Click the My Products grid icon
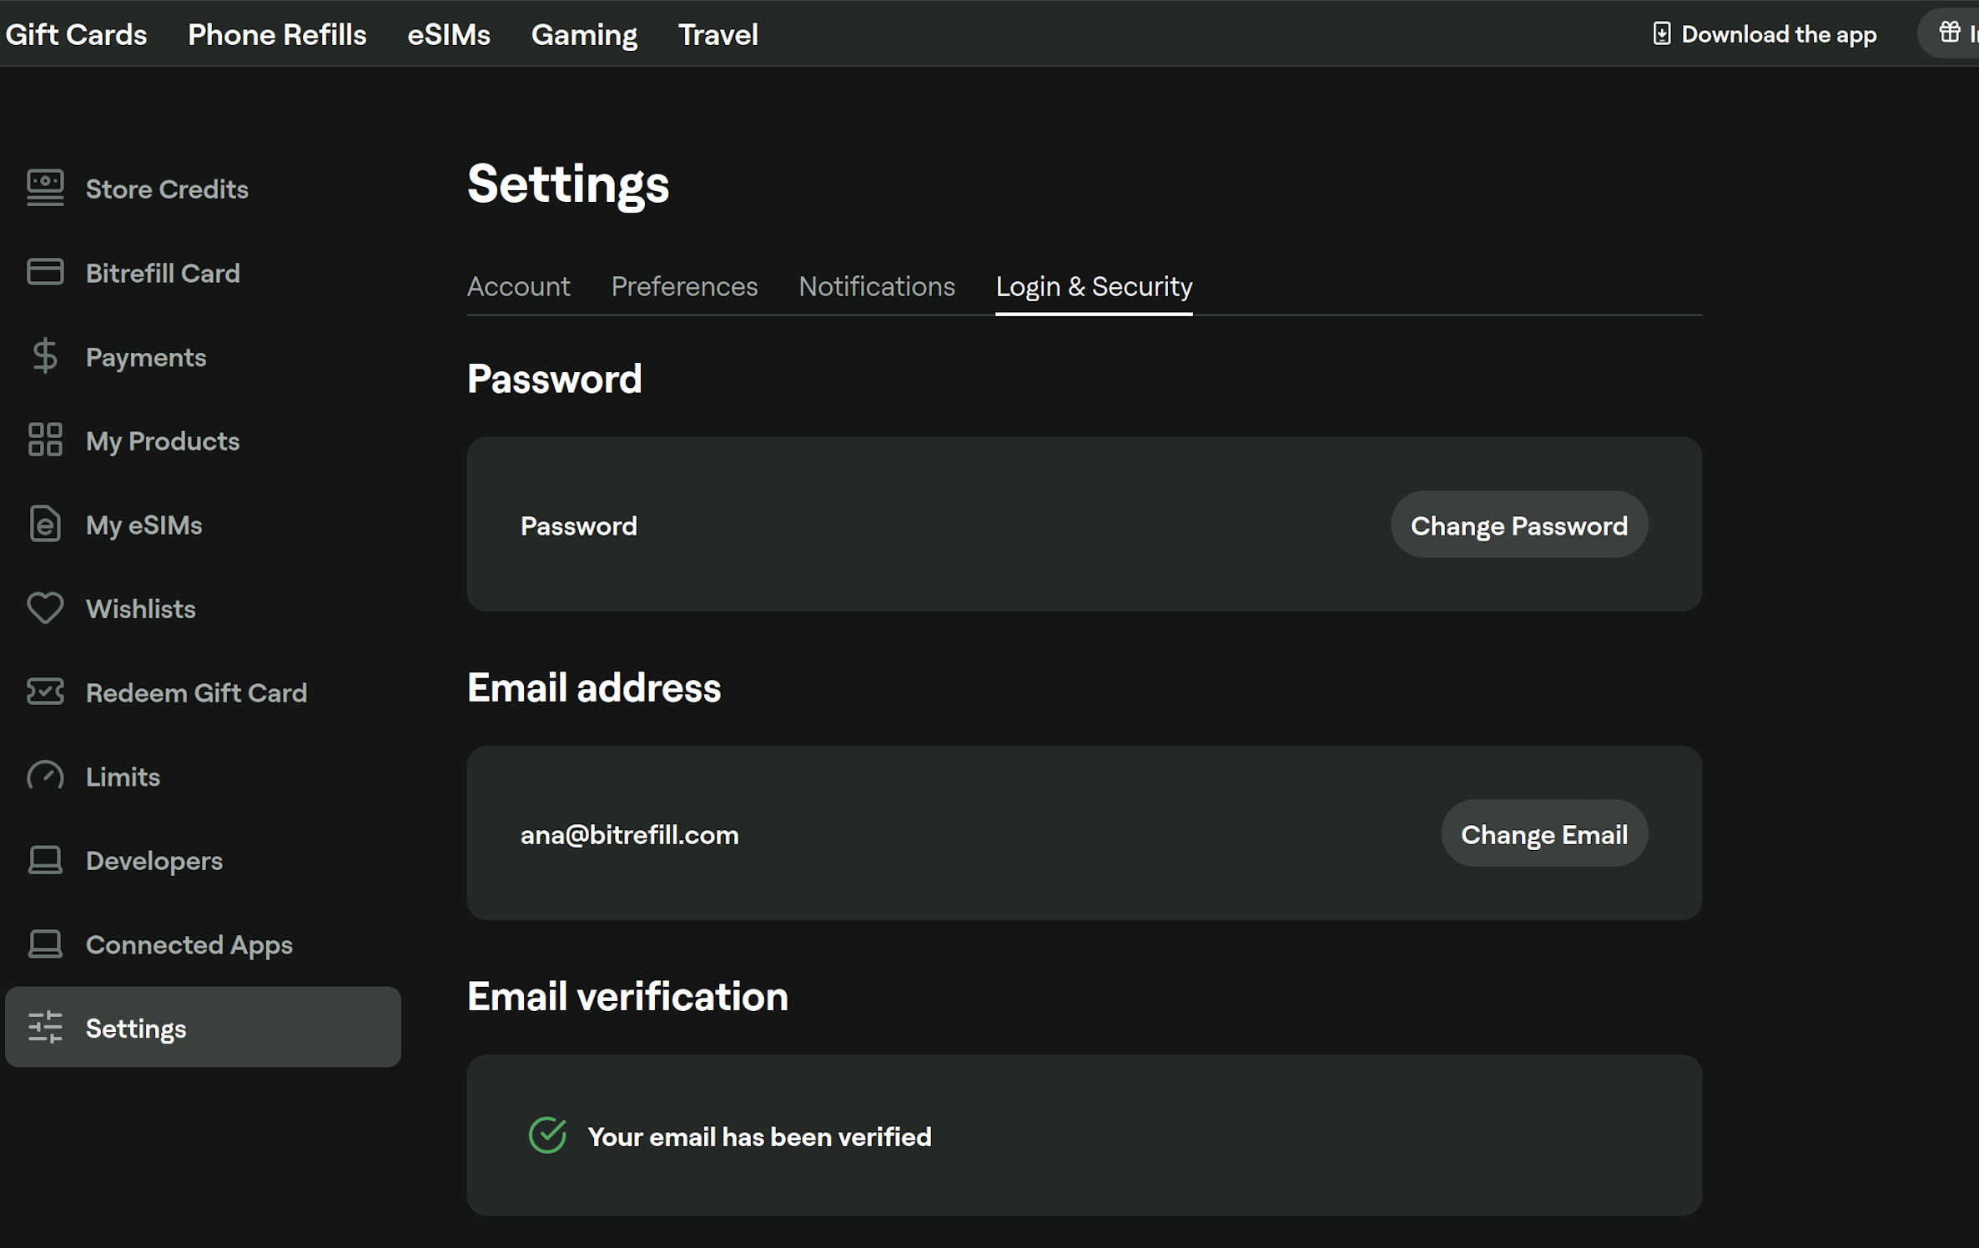 (x=45, y=440)
